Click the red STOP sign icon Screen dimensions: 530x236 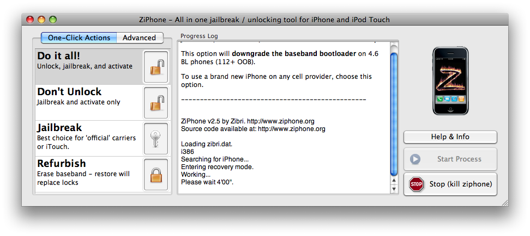[417, 184]
